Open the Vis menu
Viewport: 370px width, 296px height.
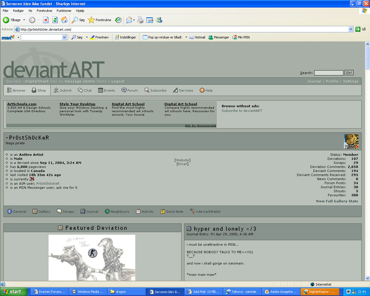(x=30, y=11)
